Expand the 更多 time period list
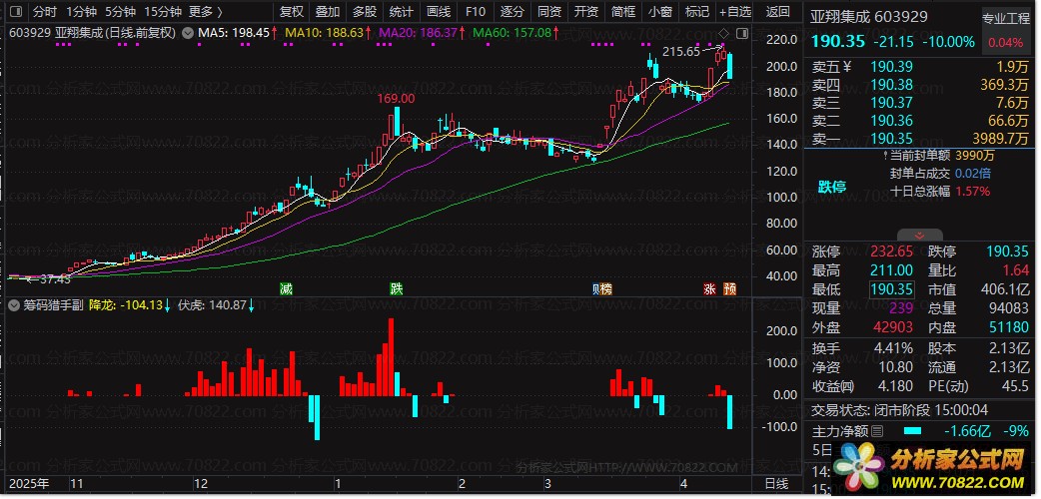1041x499 pixels. [205, 12]
